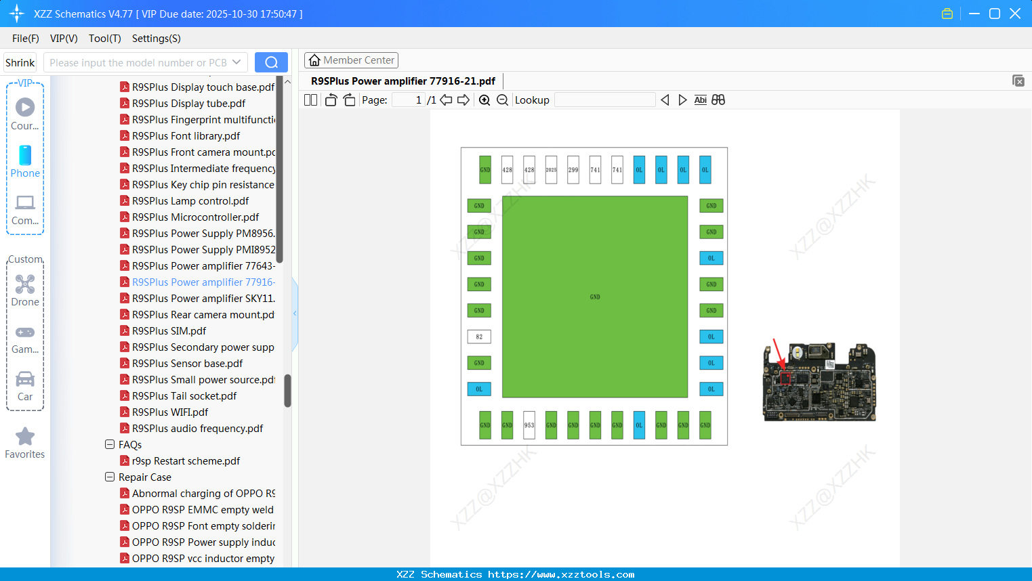This screenshot has height=581, width=1032.
Task: Find previous lookup match
Action: [x=665, y=100]
